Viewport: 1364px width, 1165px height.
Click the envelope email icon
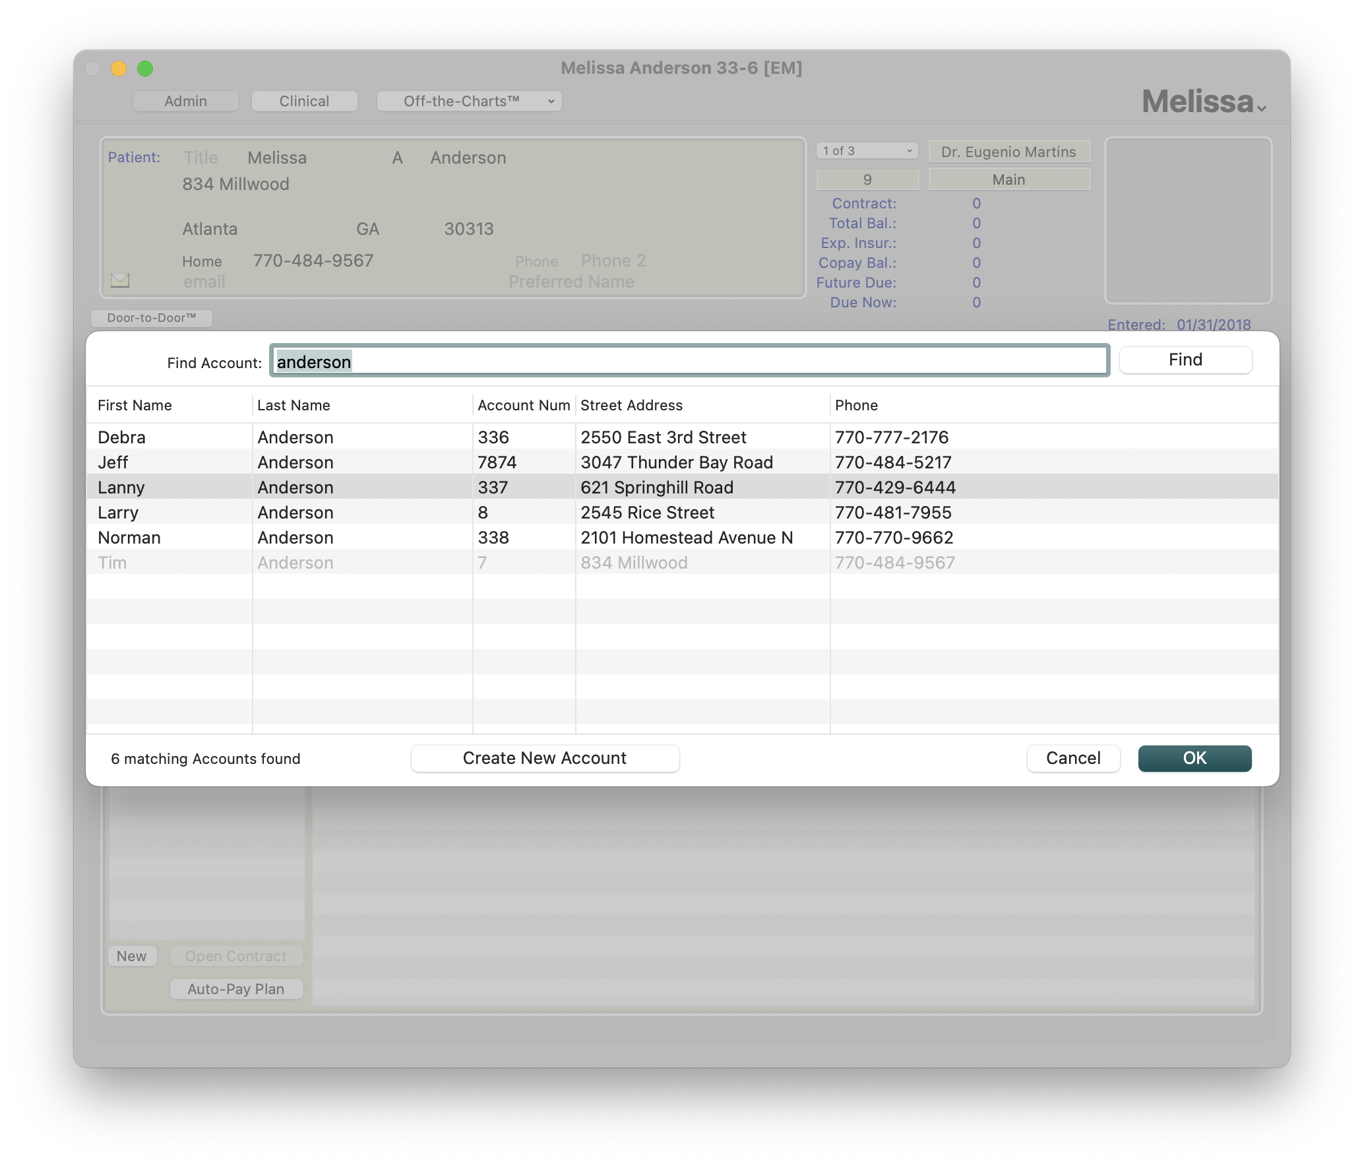pos(119,280)
